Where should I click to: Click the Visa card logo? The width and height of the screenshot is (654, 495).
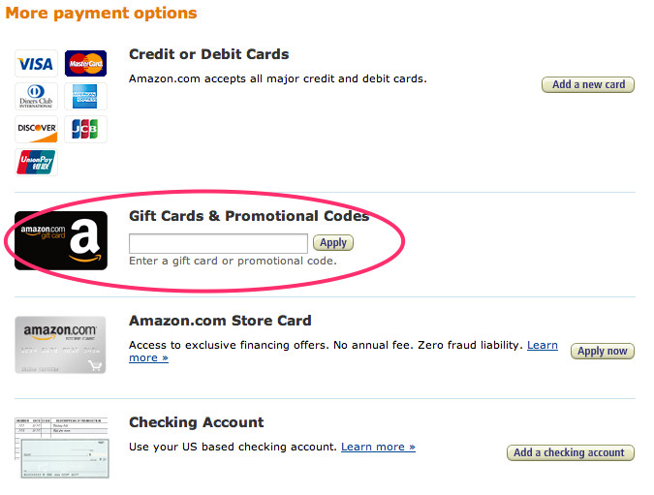[36, 64]
